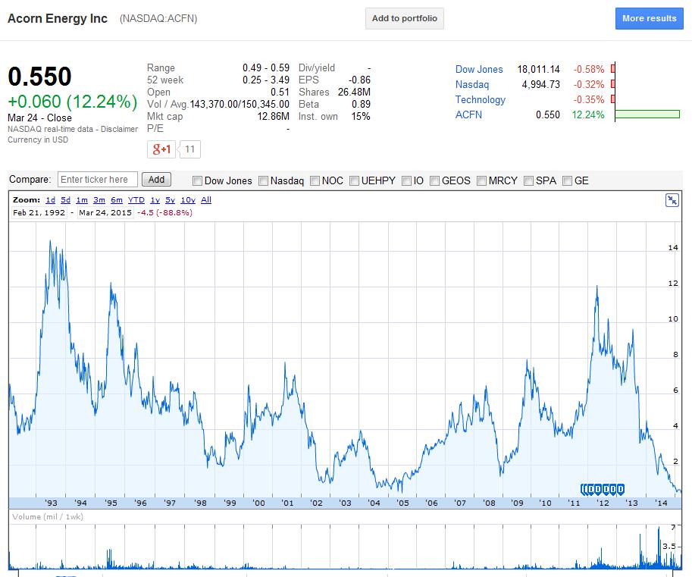
Task: Tick the Nasdaq compare checkbox
Action: point(264,180)
